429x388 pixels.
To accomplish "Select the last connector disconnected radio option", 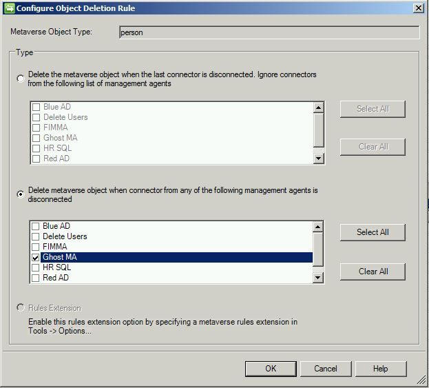I will (21, 79).
